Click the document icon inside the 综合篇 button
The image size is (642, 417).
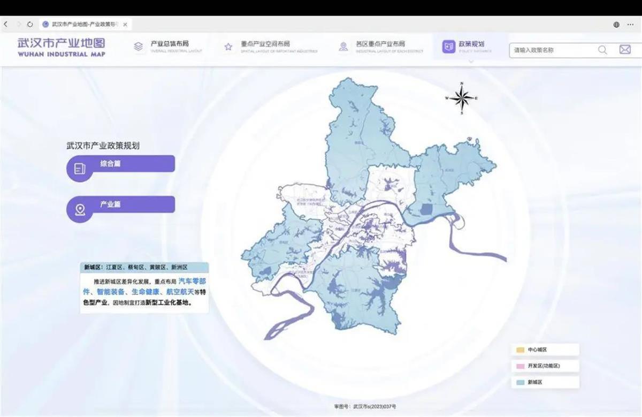(80, 168)
